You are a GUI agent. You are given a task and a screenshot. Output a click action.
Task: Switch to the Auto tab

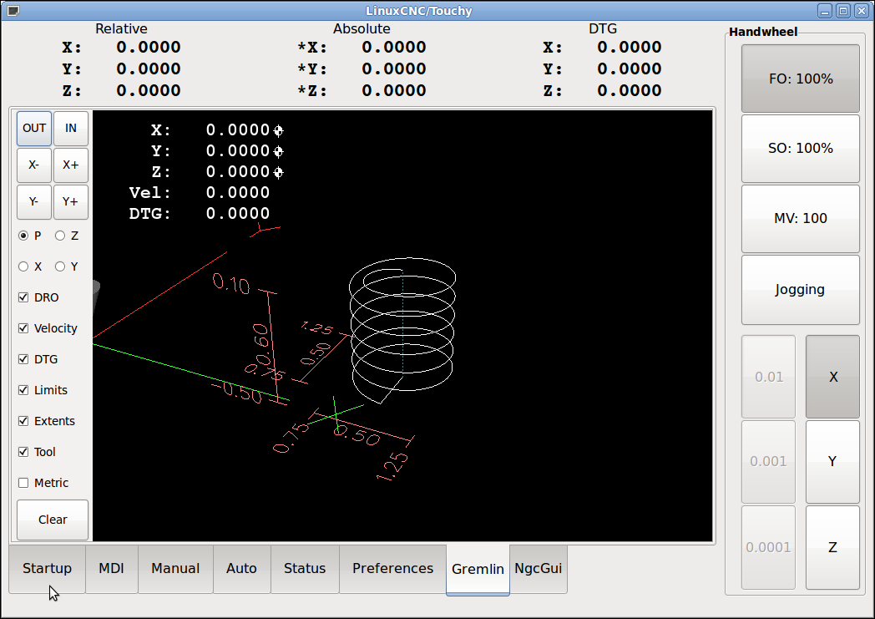241,569
